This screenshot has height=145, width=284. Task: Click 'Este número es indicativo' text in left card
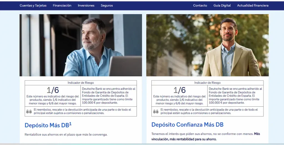tap(53, 100)
